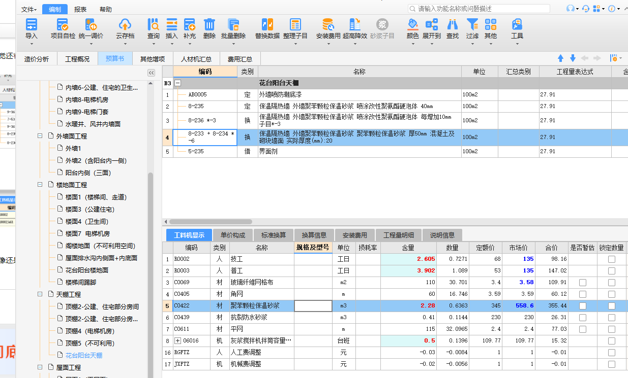The width and height of the screenshot is (628, 378).
Task: Open the 帮助 menu
Action: (106, 9)
